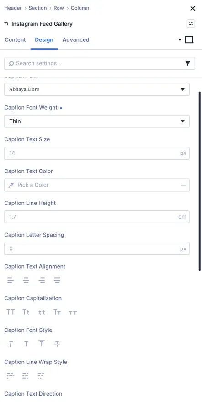
Task: Switch to the Advanced tab
Action: point(76,40)
